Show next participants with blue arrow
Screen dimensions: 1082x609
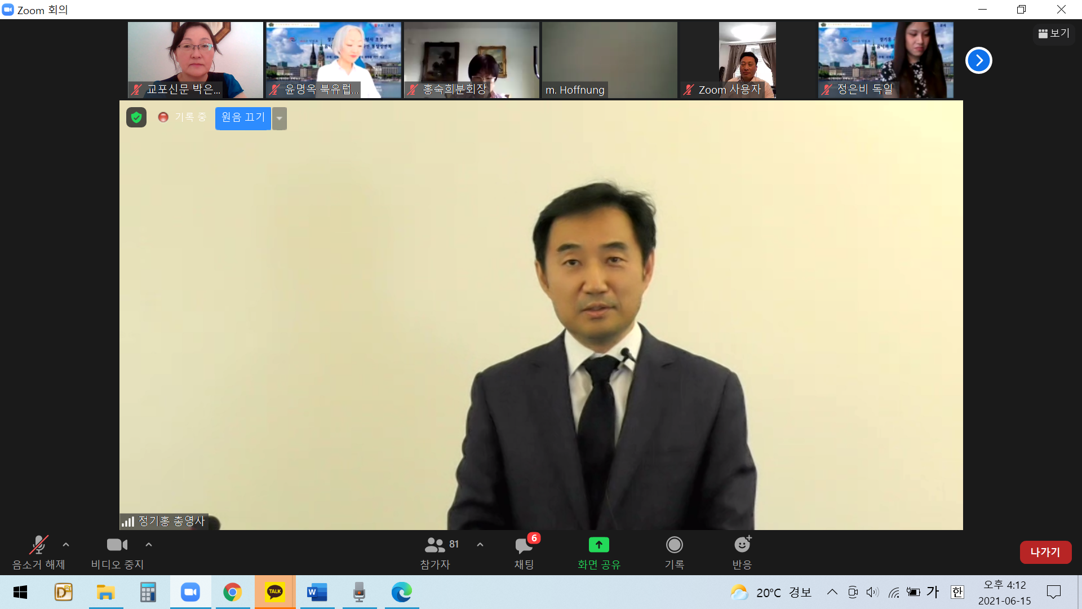(978, 60)
